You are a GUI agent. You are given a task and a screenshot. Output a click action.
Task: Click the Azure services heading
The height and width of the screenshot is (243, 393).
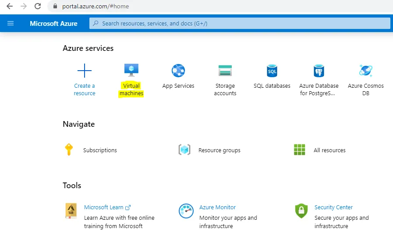pyautogui.click(x=88, y=48)
